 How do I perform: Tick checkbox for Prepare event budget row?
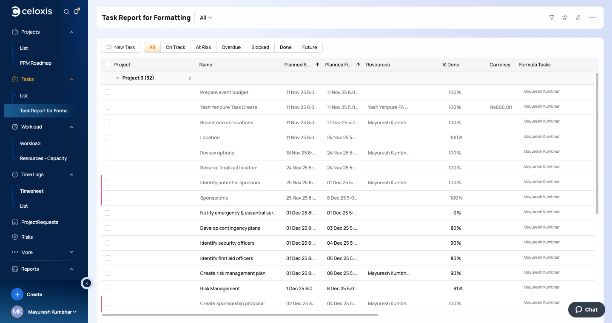(107, 92)
